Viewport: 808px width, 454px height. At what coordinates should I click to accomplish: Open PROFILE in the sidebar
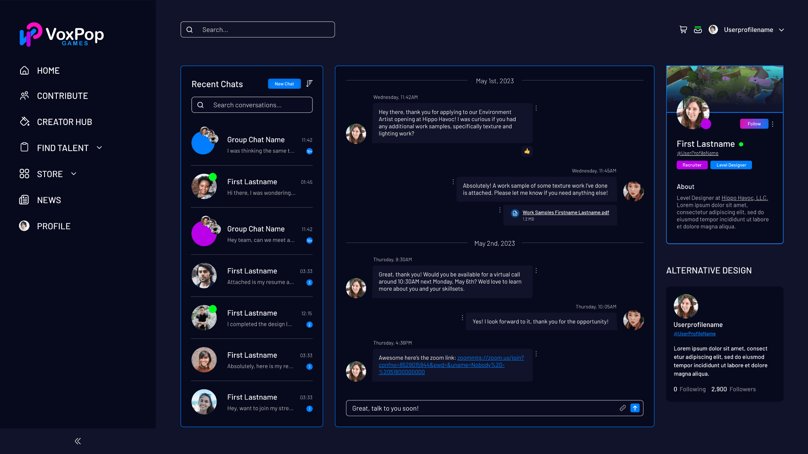click(54, 226)
